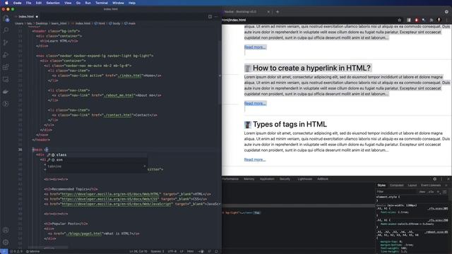This screenshot has height=254, width=452.
Task: Click the flex badge in Elements panel
Action: coord(256,212)
